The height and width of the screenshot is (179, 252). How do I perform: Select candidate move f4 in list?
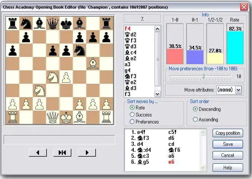(127, 28)
